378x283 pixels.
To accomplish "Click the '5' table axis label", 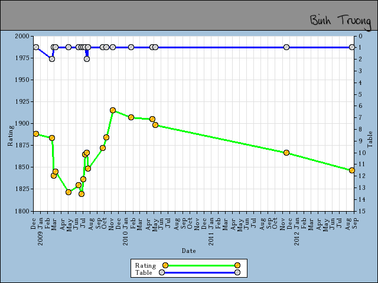I will [360, 94].
